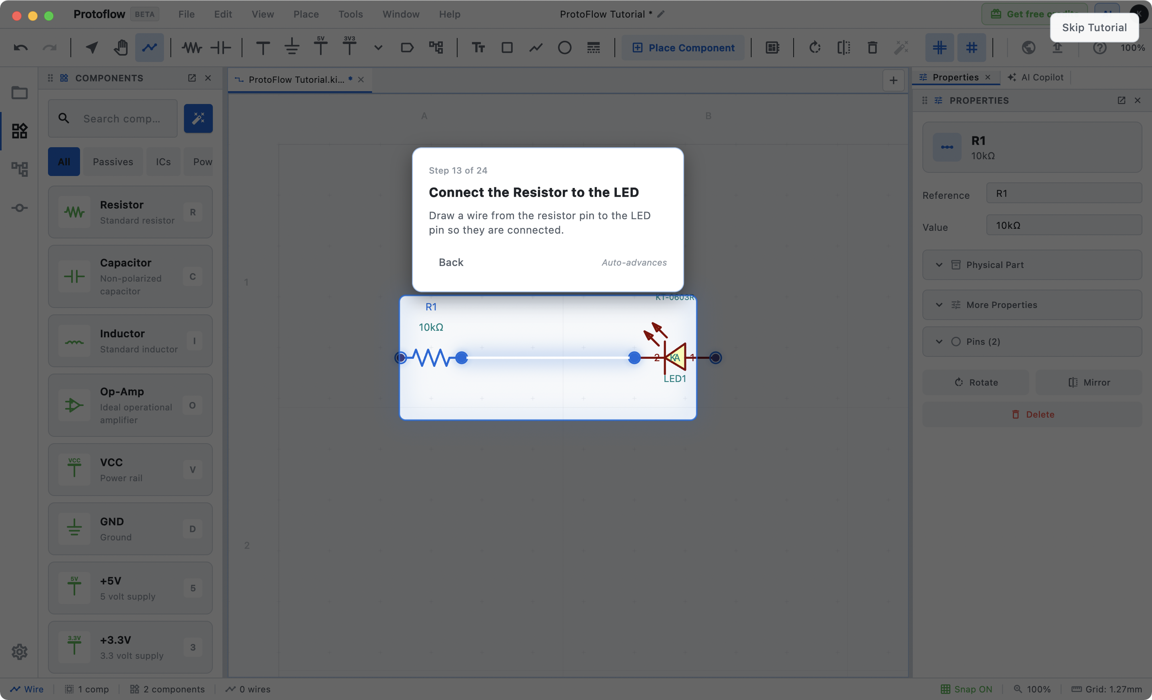Image resolution: width=1152 pixels, height=700 pixels.
Task: Click the export upload icon
Action: (x=1058, y=48)
